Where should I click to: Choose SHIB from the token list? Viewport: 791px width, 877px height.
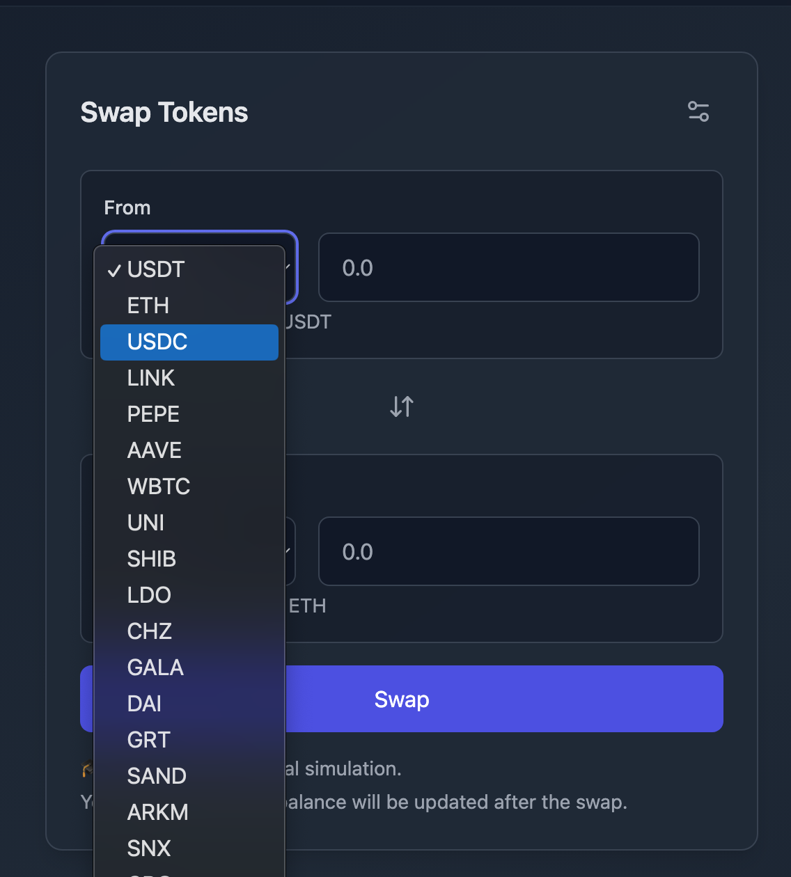tap(152, 559)
